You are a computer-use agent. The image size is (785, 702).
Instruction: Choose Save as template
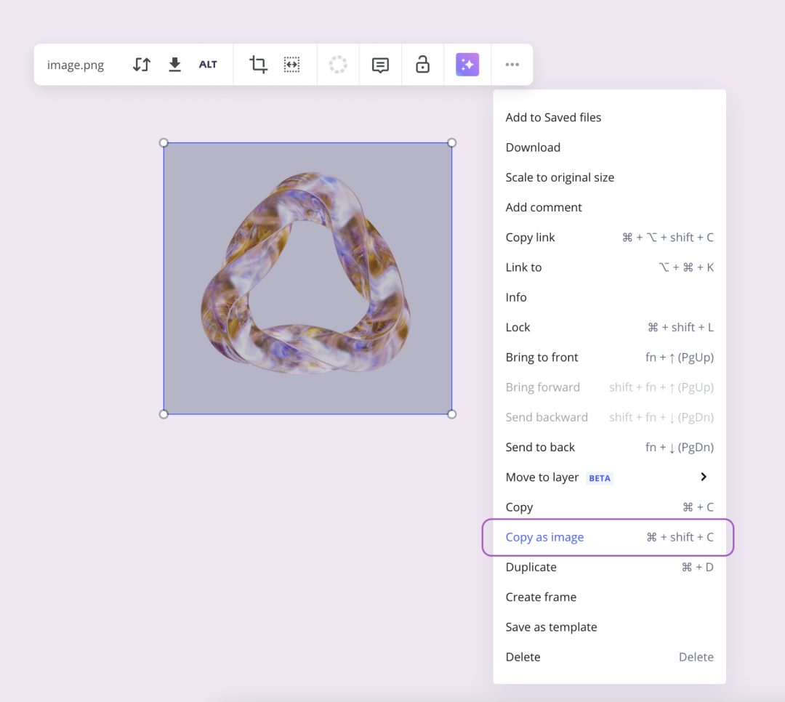(609, 627)
